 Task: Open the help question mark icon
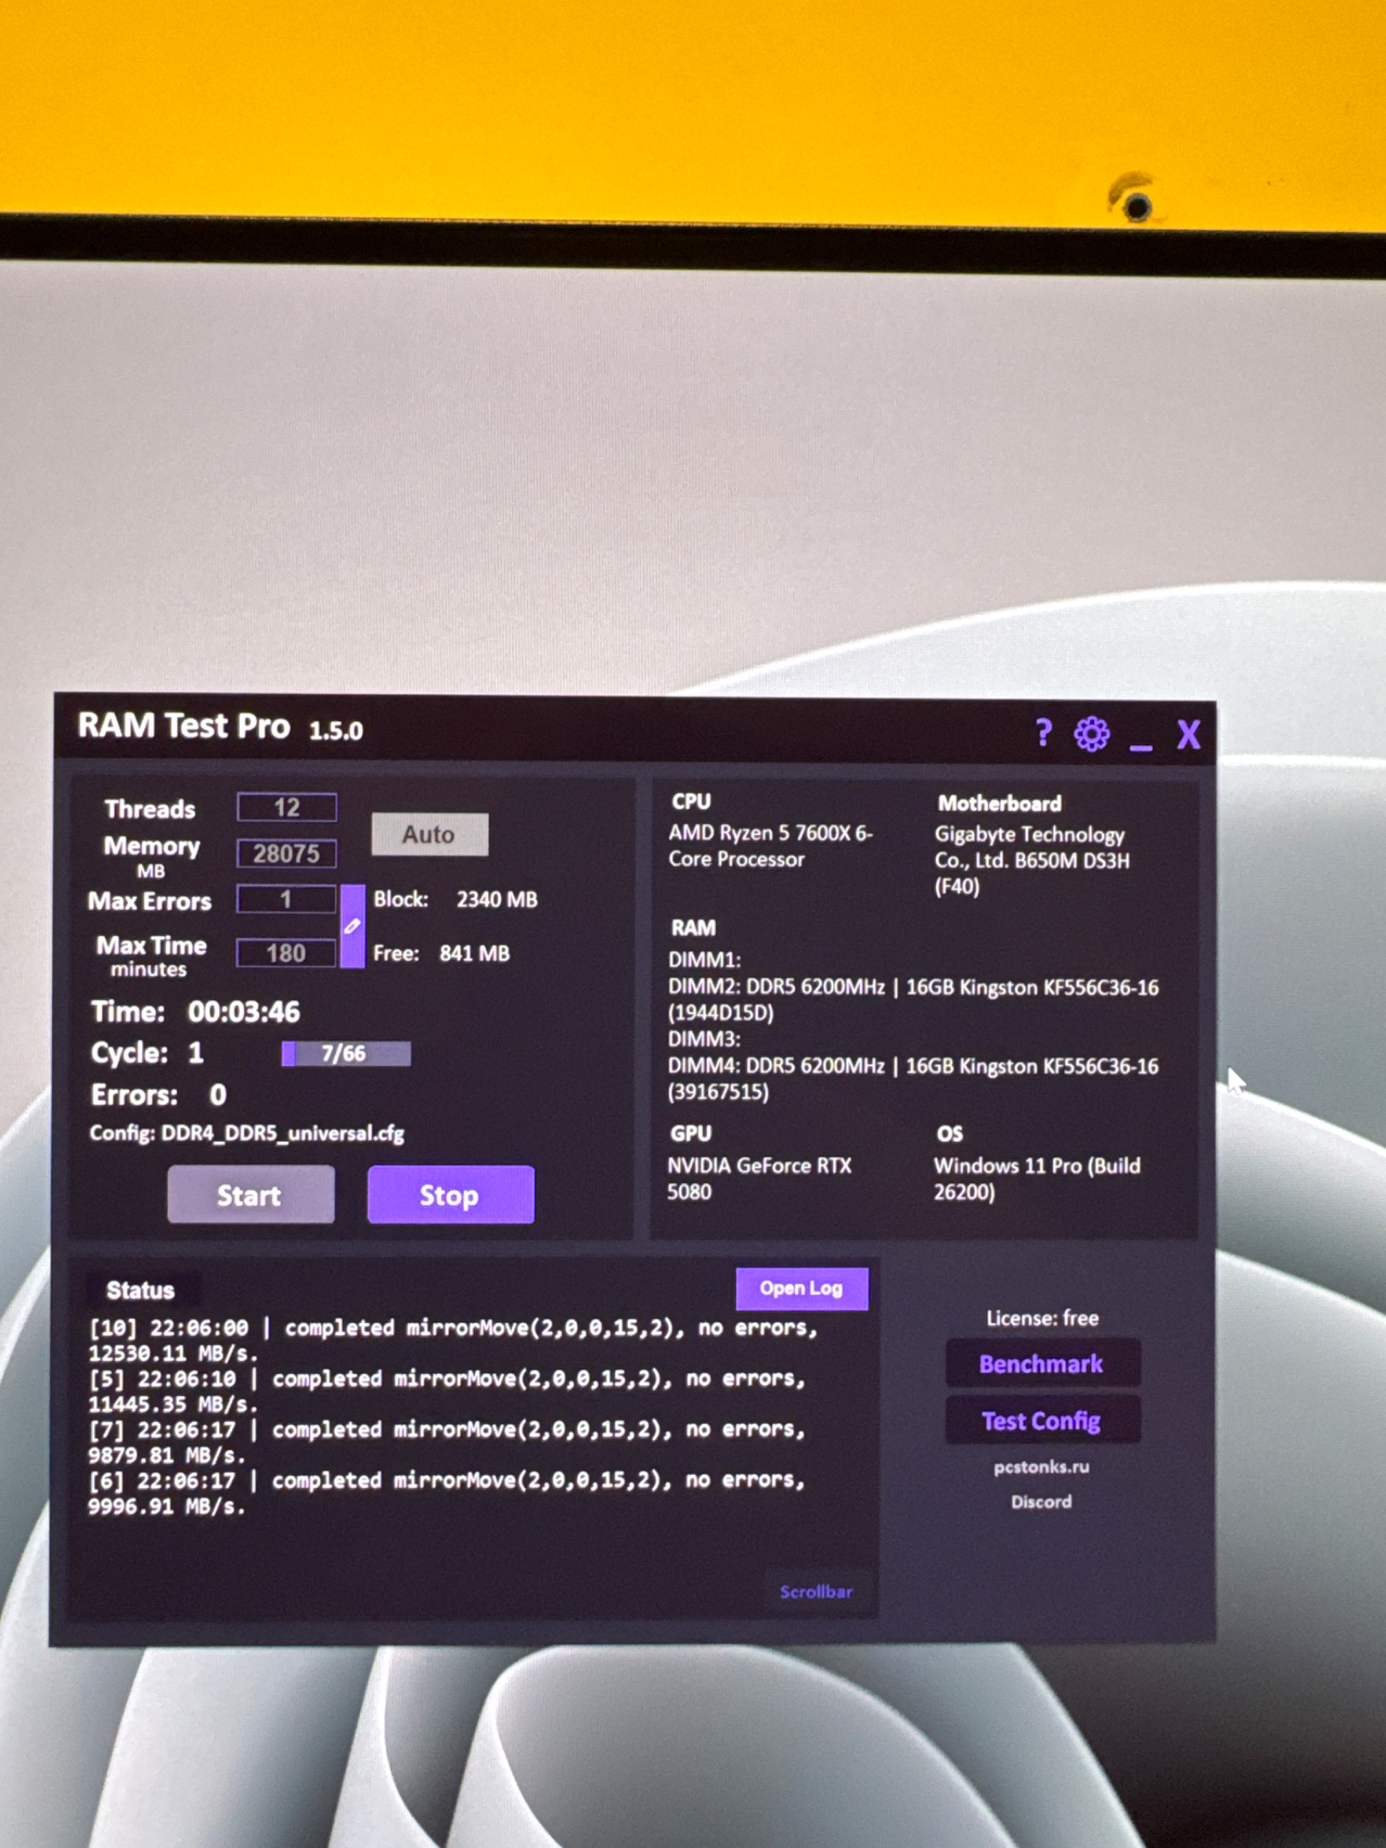click(x=1043, y=733)
